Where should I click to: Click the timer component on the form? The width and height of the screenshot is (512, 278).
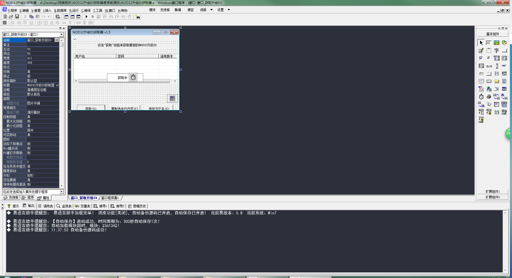tap(133, 77)
